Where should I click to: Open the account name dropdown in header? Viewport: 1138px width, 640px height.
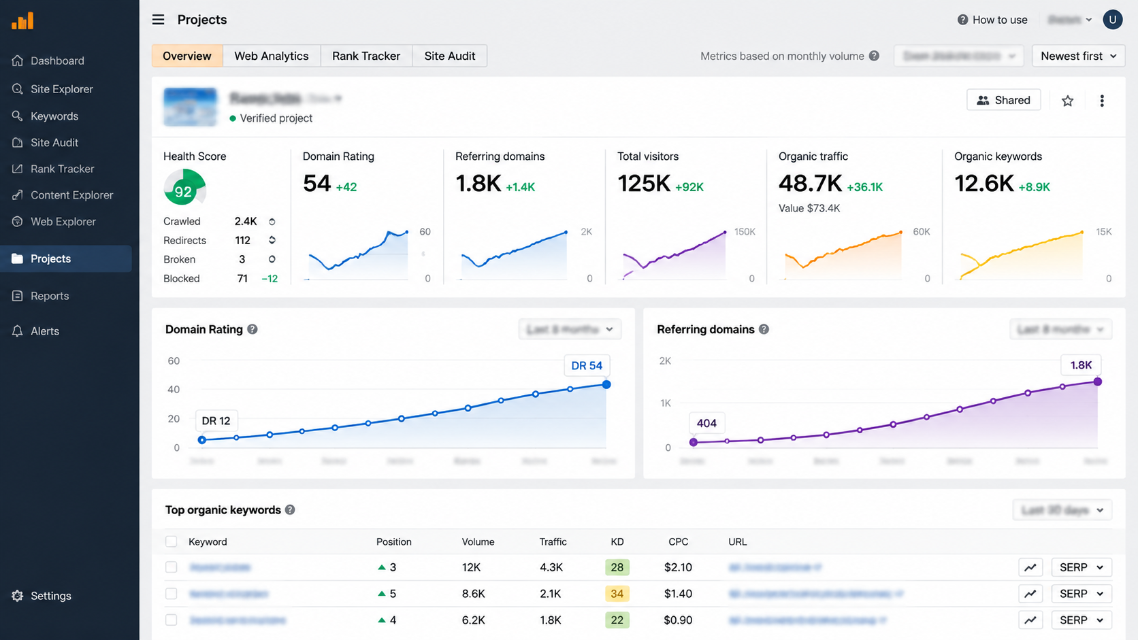click(x=1069, y=20)
